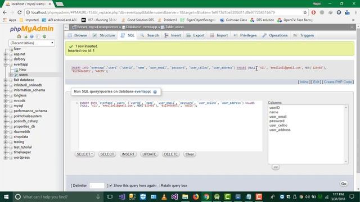Expand the dafoory database node
This screenshot has width=360, height=202.
tap(6, 59)
